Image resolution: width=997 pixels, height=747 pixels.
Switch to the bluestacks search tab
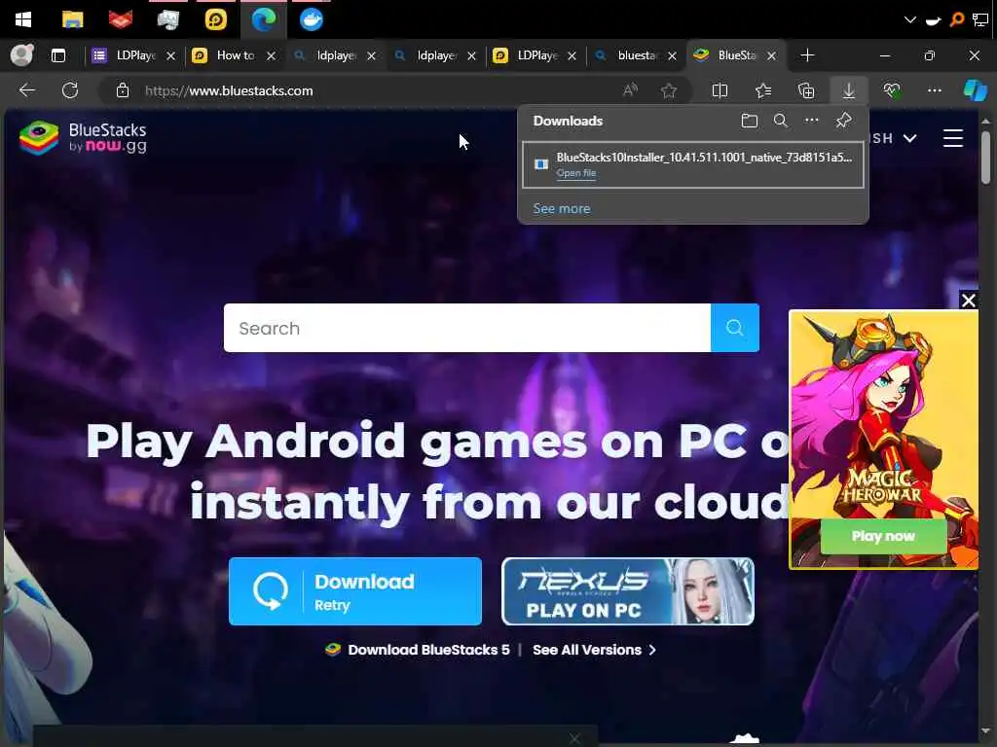pos(636,55)
